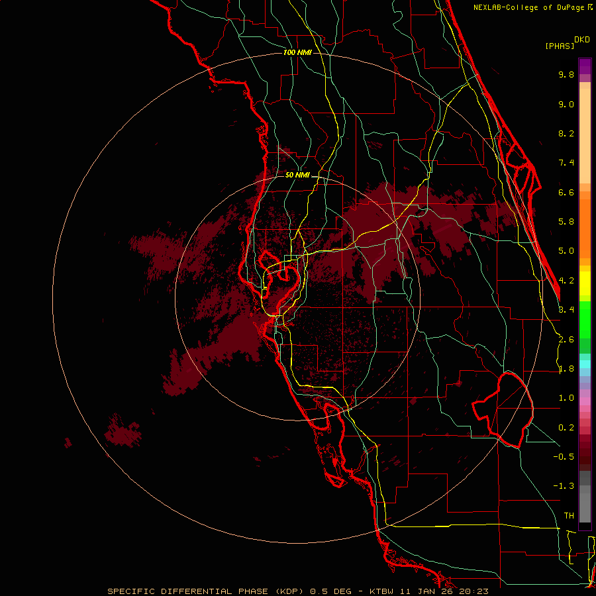The height and width of the screenshot is (596, 596).
Task: Click the [PHAS] label above the color bar
Action: pos(560,46)
